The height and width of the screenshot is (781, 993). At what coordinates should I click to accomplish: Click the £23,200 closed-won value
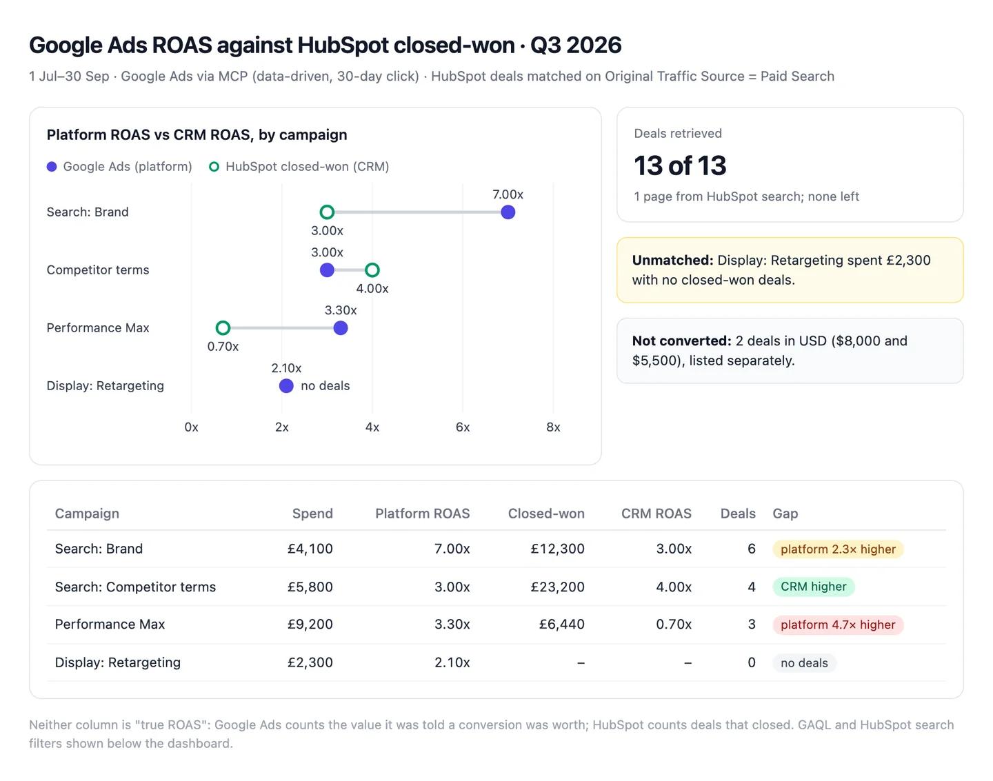point(558,587)
